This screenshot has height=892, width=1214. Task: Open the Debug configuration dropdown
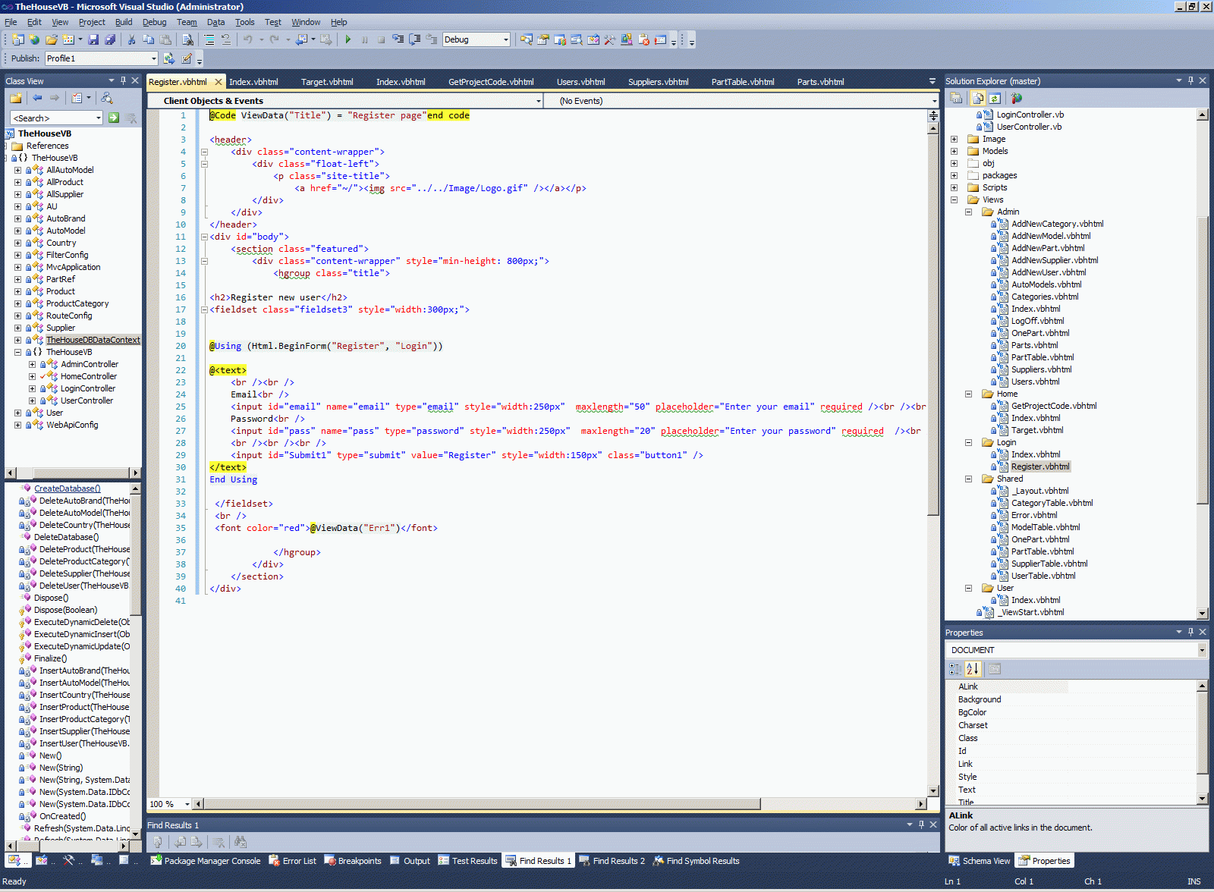(505, 39)
